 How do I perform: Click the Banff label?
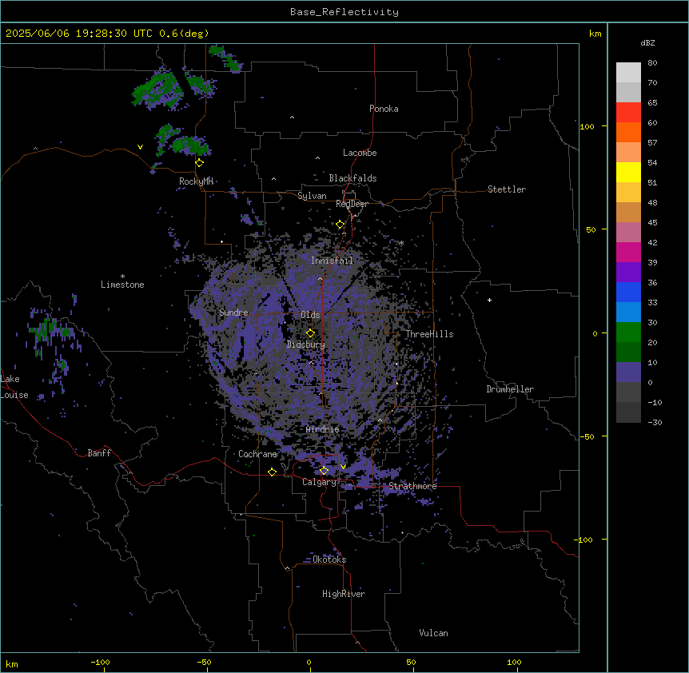coord(99,453)
